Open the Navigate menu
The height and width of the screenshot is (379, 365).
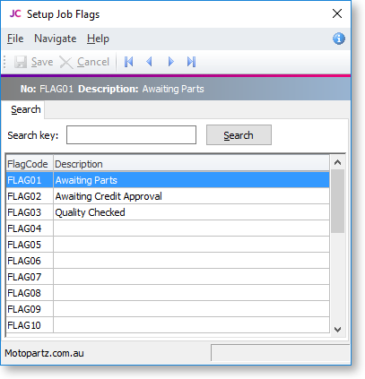(x=56, y=39)
